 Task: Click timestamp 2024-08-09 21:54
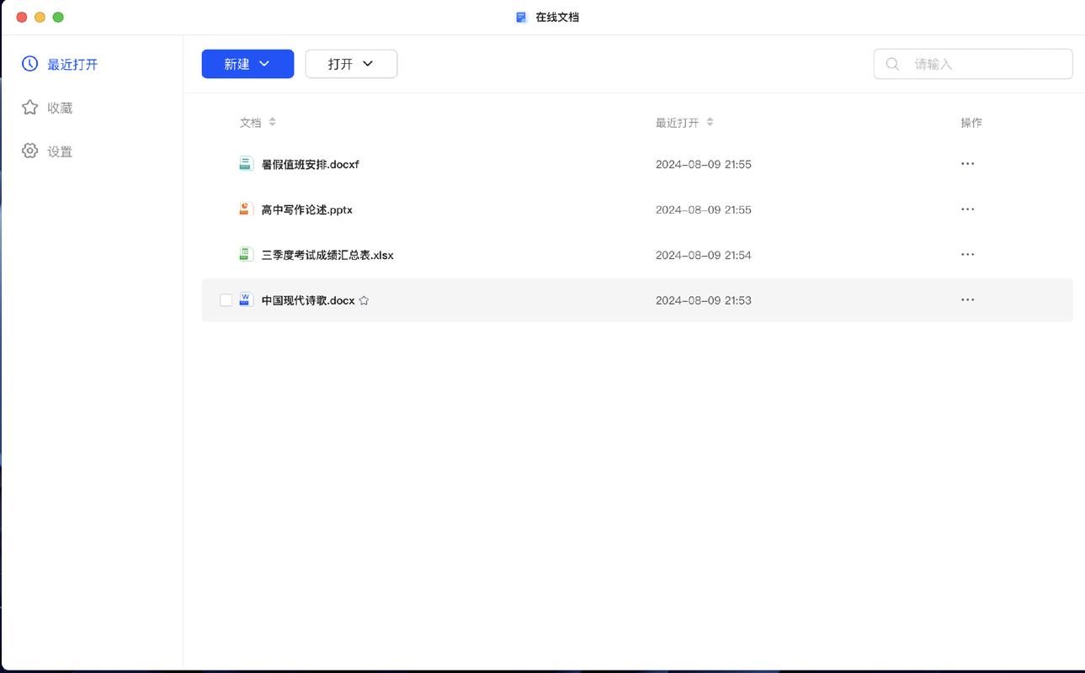click(x=704, y=255)
